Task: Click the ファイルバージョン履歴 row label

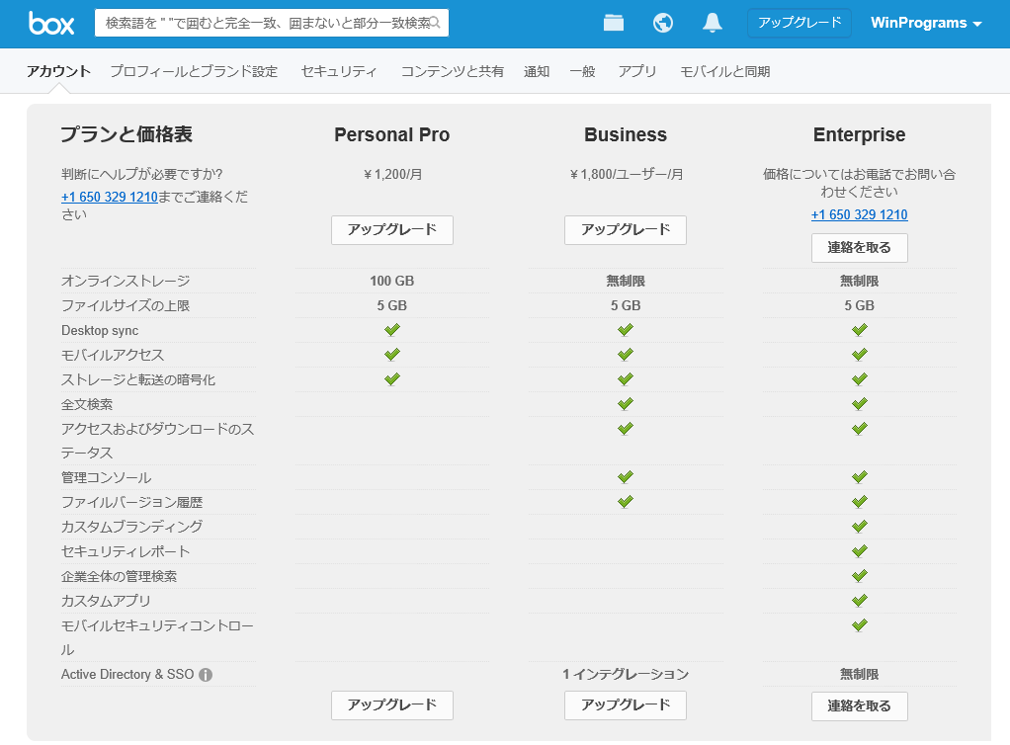Action: tap(132, 502)
